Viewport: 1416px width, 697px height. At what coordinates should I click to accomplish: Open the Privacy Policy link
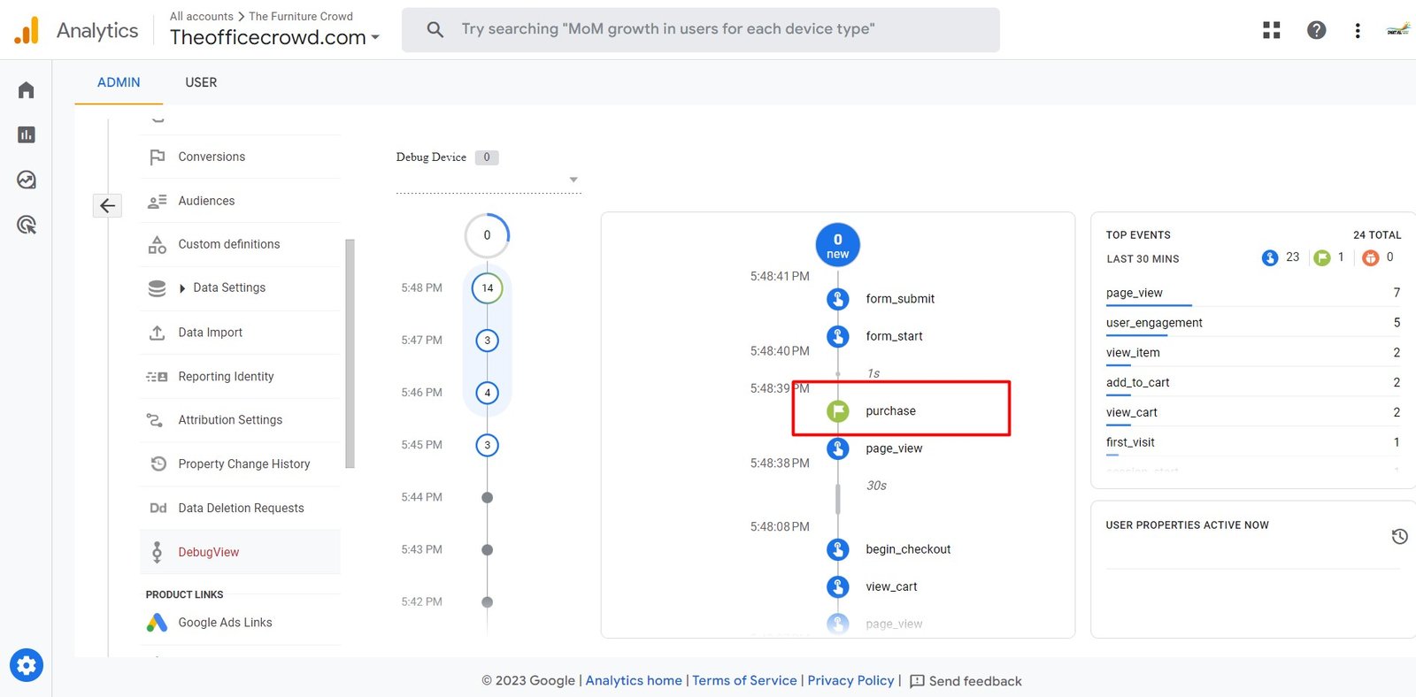[x=850, y=680]
